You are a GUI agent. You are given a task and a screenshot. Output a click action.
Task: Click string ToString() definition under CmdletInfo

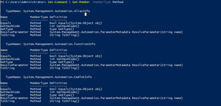click(x=64, y=101)
